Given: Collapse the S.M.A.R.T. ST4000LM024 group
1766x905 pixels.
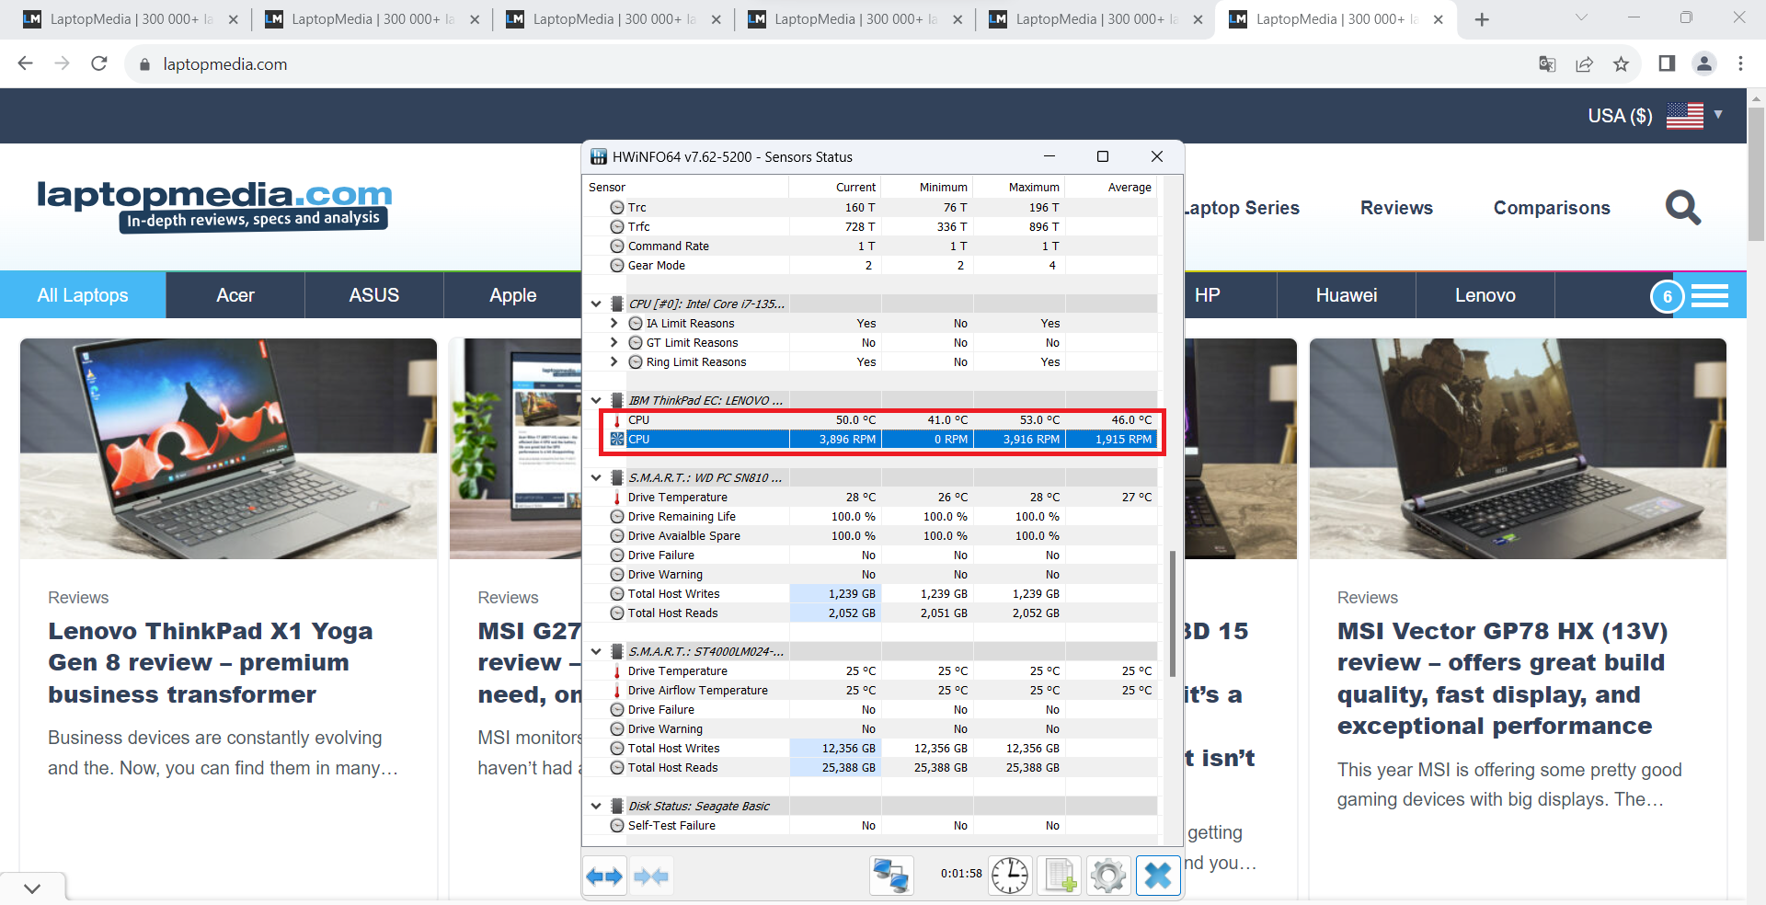Looking at the screenshot, I should [x=596, y=651].
